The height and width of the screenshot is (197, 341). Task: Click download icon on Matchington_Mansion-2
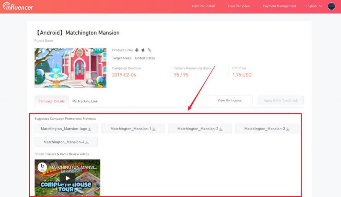221,129
